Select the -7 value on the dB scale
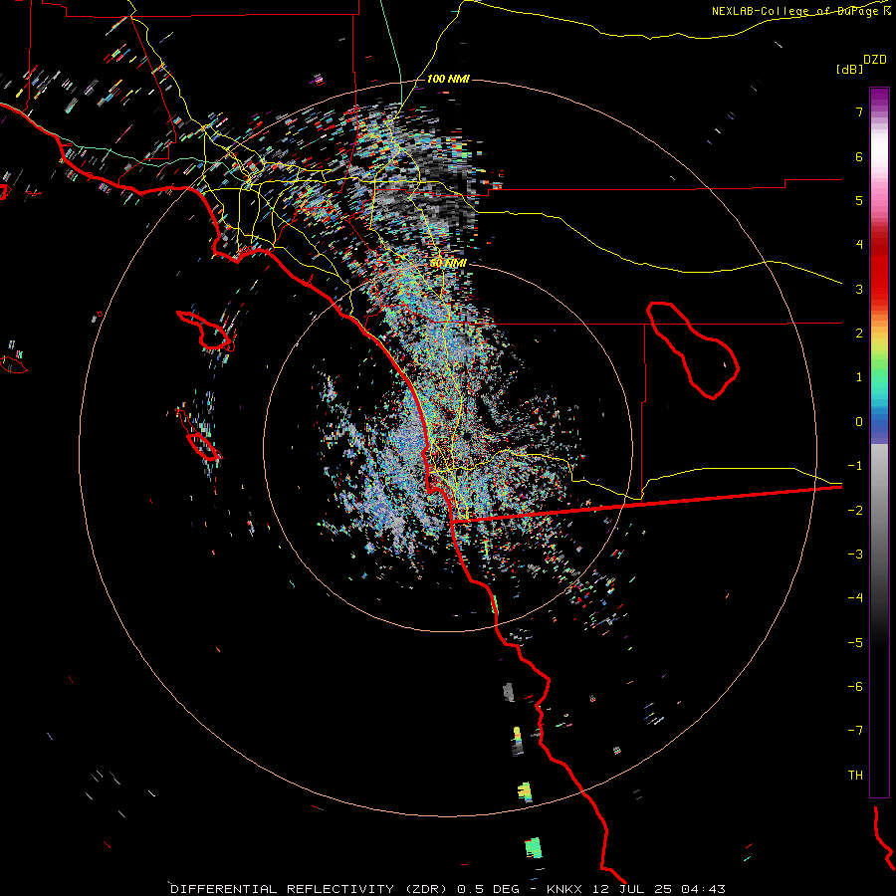This screenshot has height=896, width=896. point(855,731)
